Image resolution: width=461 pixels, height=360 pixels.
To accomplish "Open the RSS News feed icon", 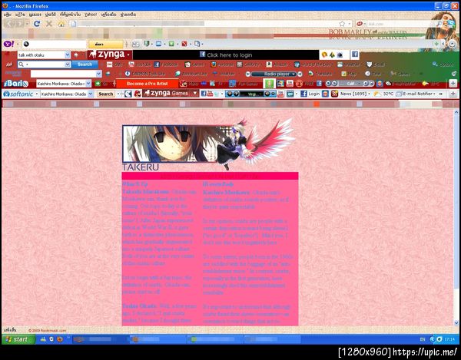I will point(334,94).
